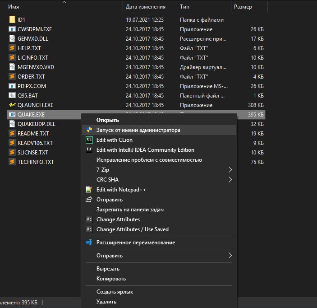Click the Notepad++ icon in context menu
This screenshot has height=308, width=317.
(x=89, y=190)
